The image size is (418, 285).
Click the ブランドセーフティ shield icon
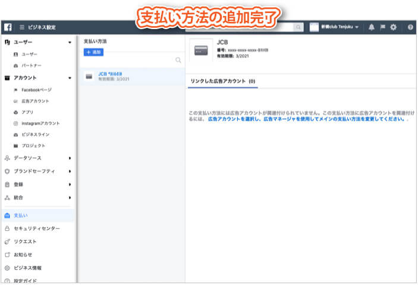point(7,171)
